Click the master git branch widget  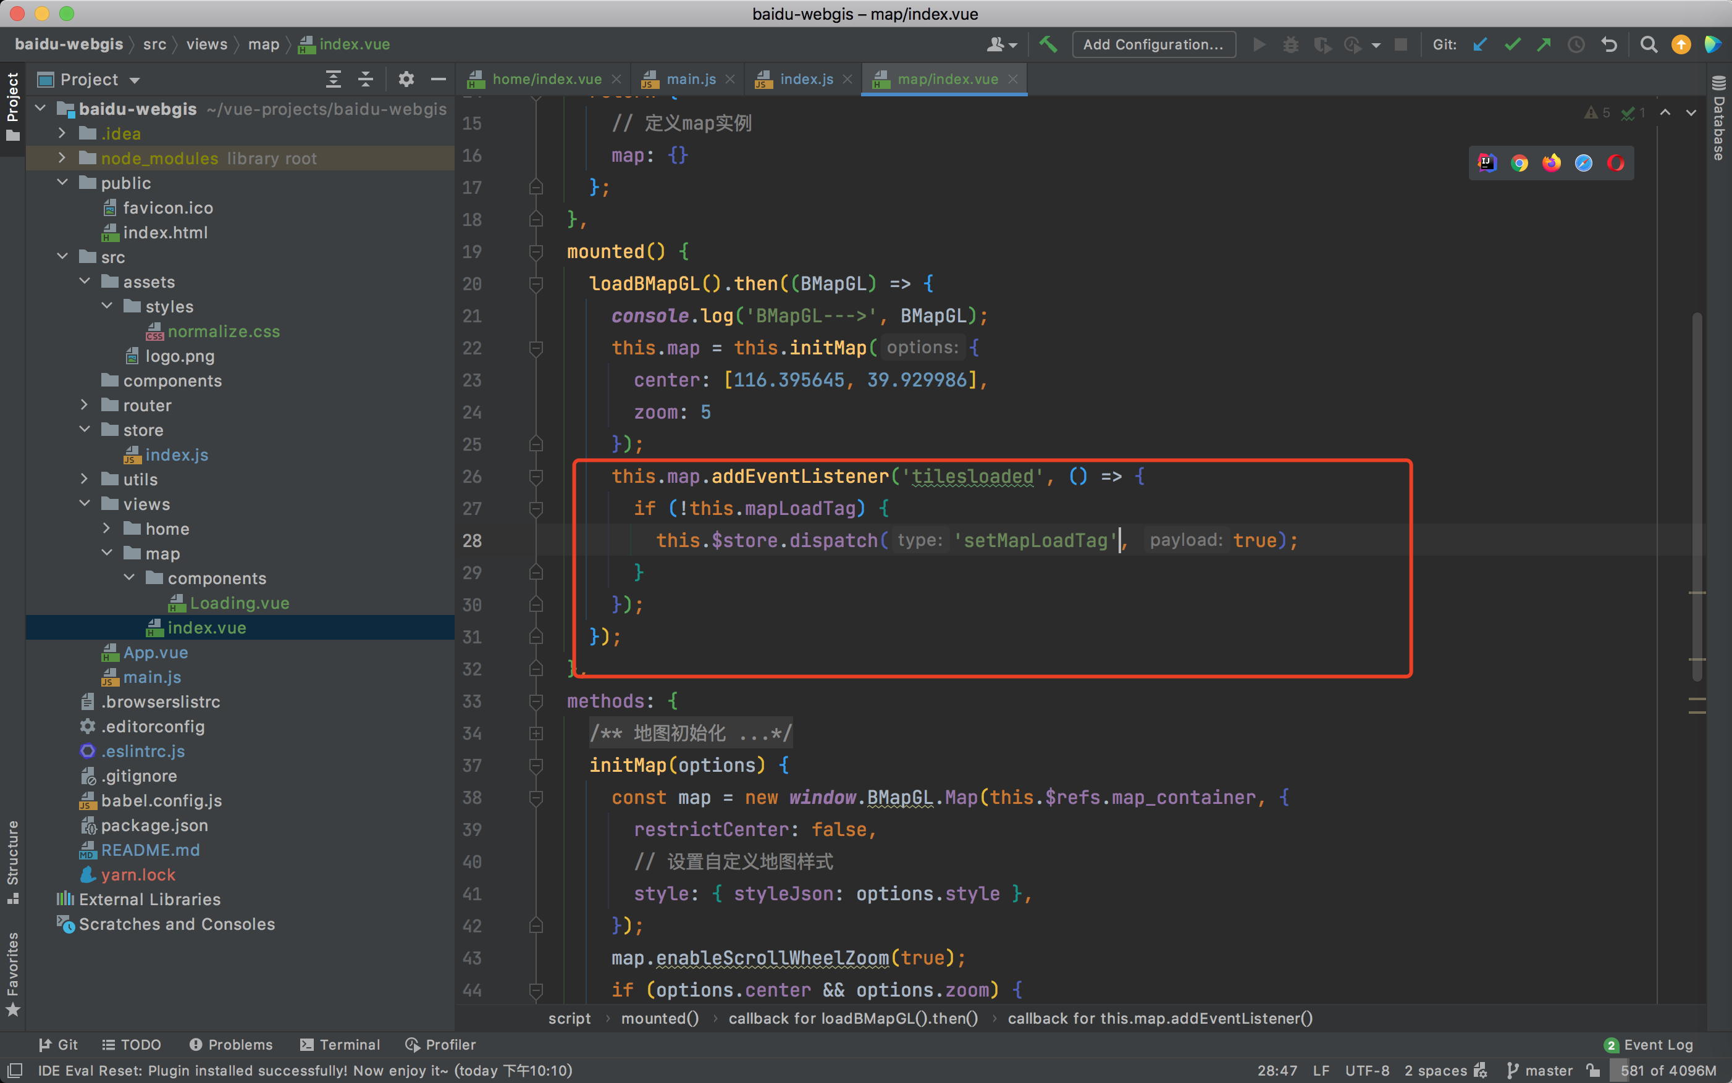point(1539,1070)
